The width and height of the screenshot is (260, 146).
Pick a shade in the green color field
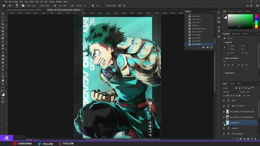coord(240,21)
